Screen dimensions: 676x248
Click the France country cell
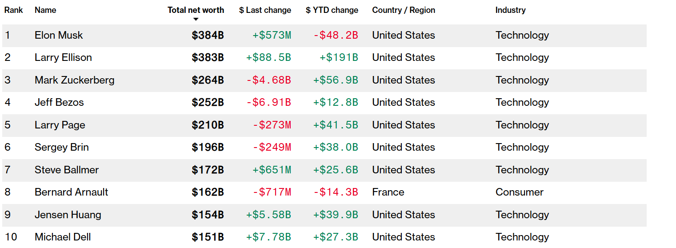pos(388,192)
